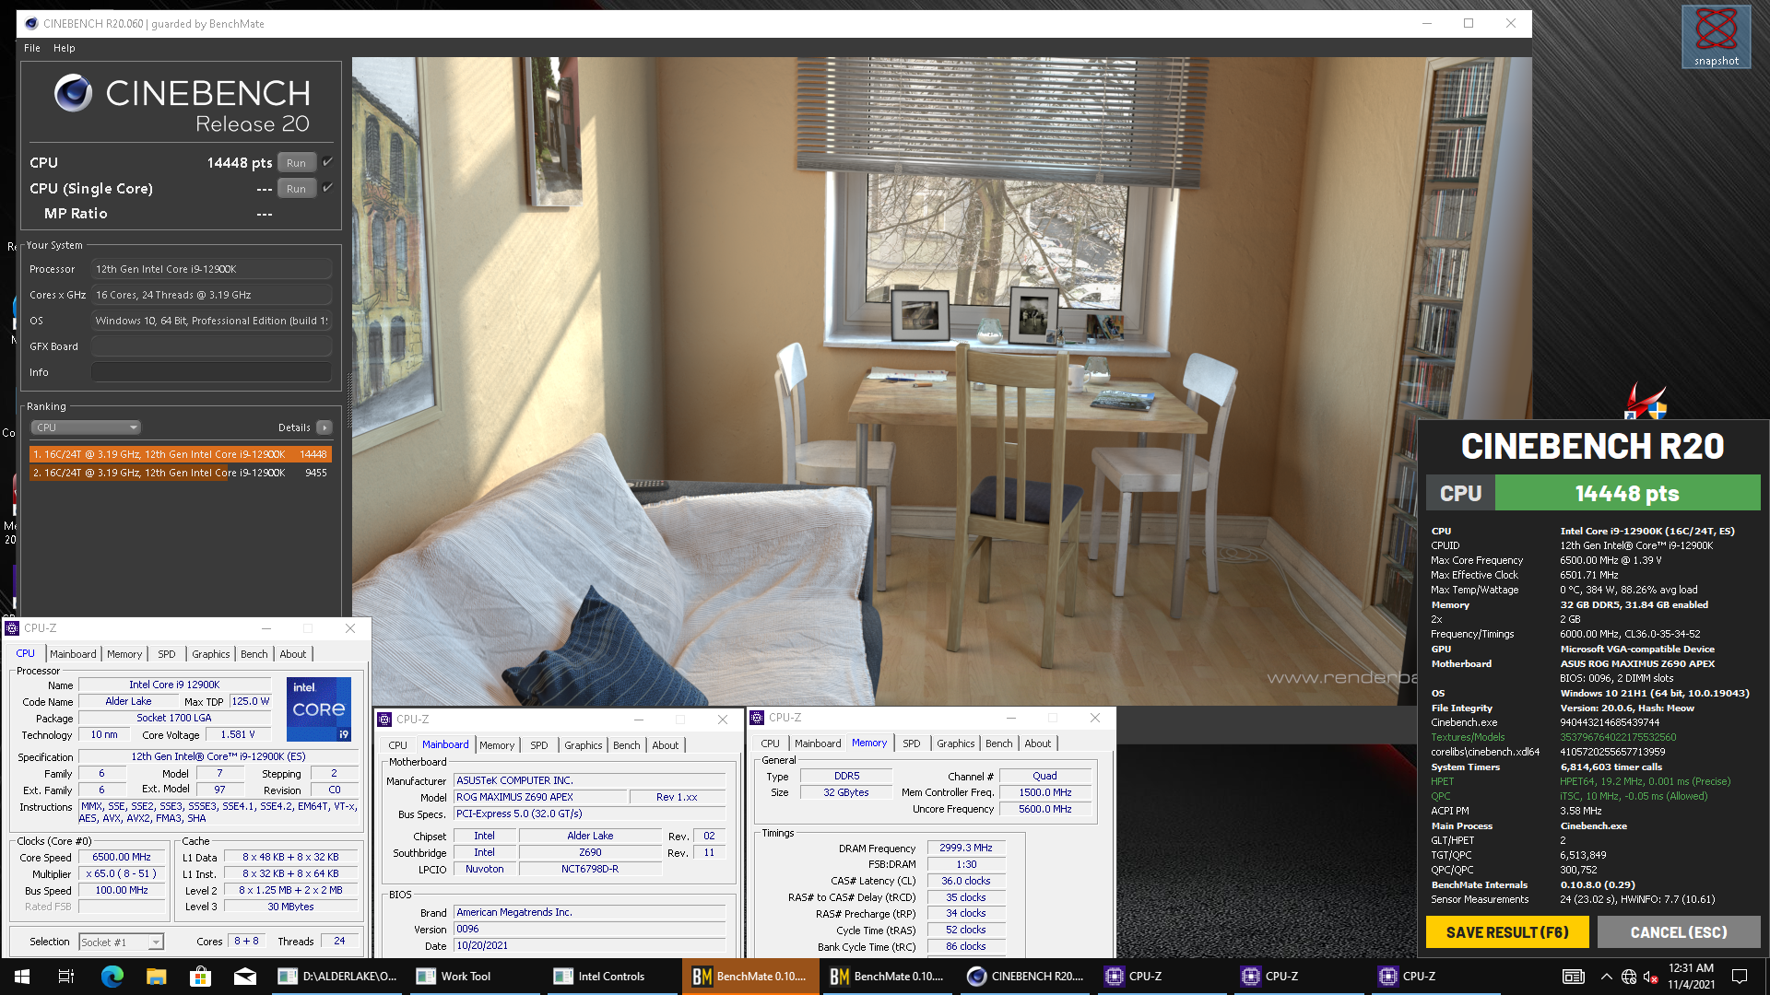Run the CPU (Single Core) benchmark
This screenshot has width=1770, height=995.
point(296,189)
